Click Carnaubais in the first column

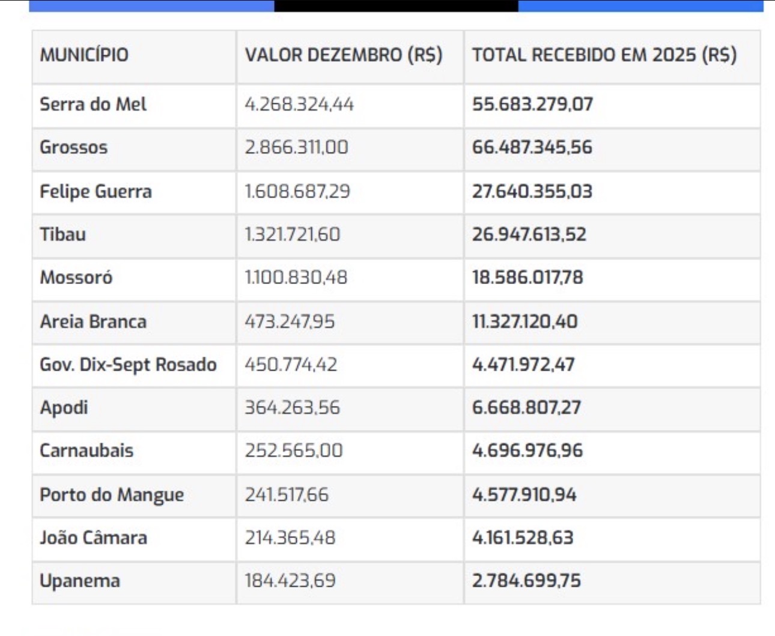pos(87,451)
